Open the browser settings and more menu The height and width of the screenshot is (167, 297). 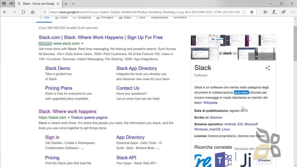(x=293, y=12)
